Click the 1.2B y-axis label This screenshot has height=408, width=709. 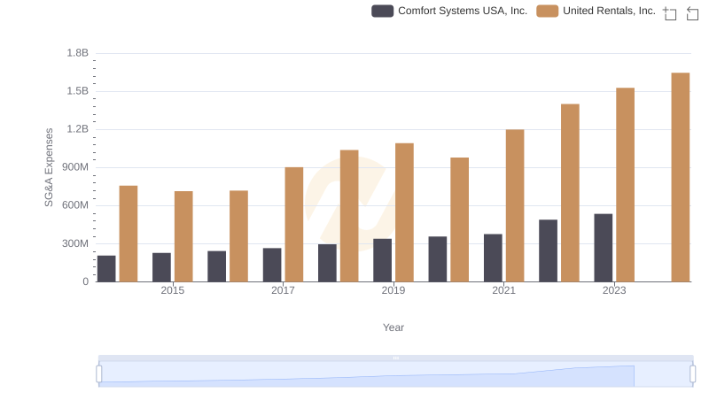pyautogui.click(x=78, y=129)
